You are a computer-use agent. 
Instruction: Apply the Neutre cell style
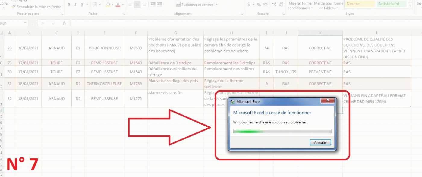pos(360,4)
